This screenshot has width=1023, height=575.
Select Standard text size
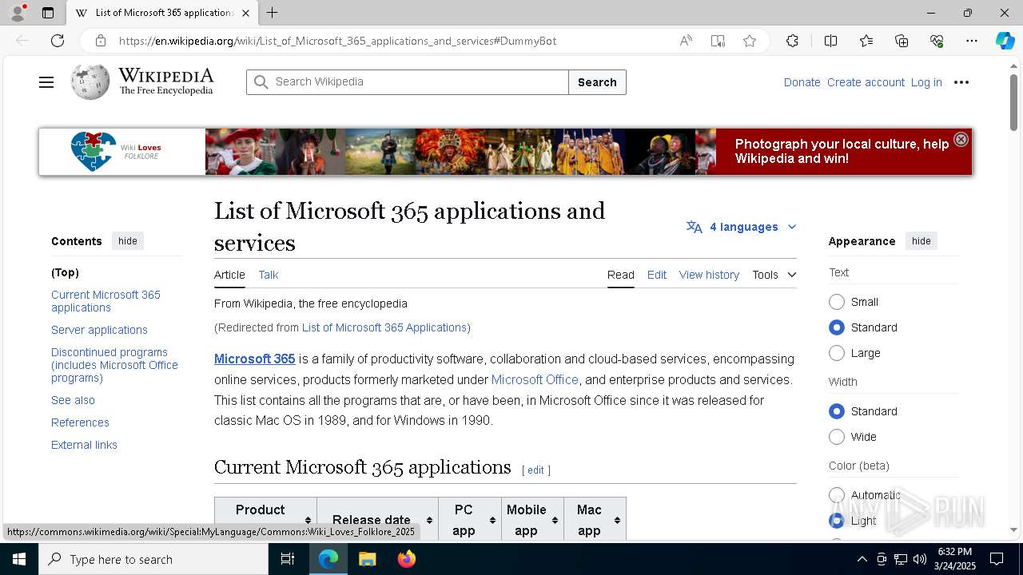[x=837, y=327]
